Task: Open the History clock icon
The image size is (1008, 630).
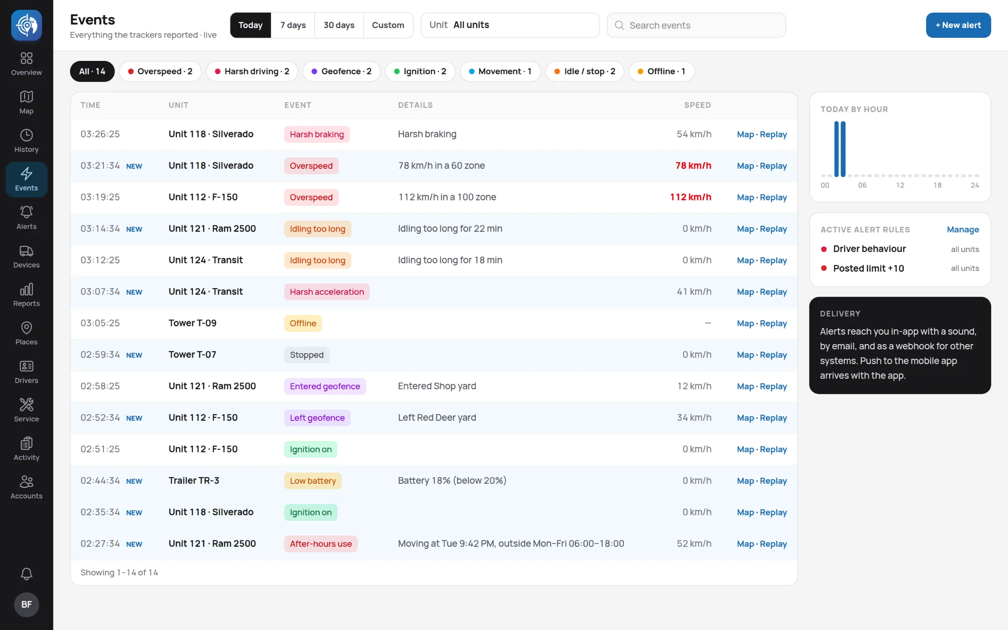Action: click(x=26, y=135)
